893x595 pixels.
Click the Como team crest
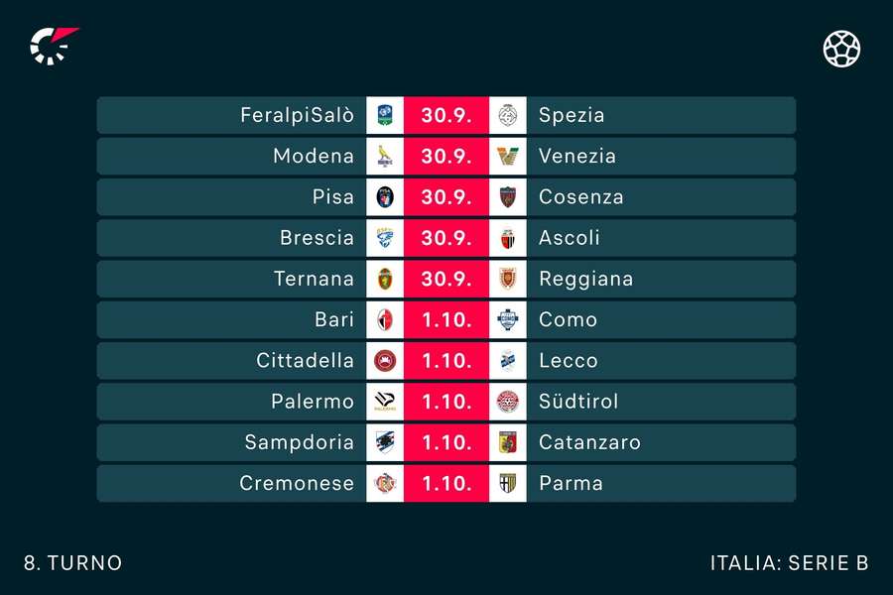click(508, 319)
